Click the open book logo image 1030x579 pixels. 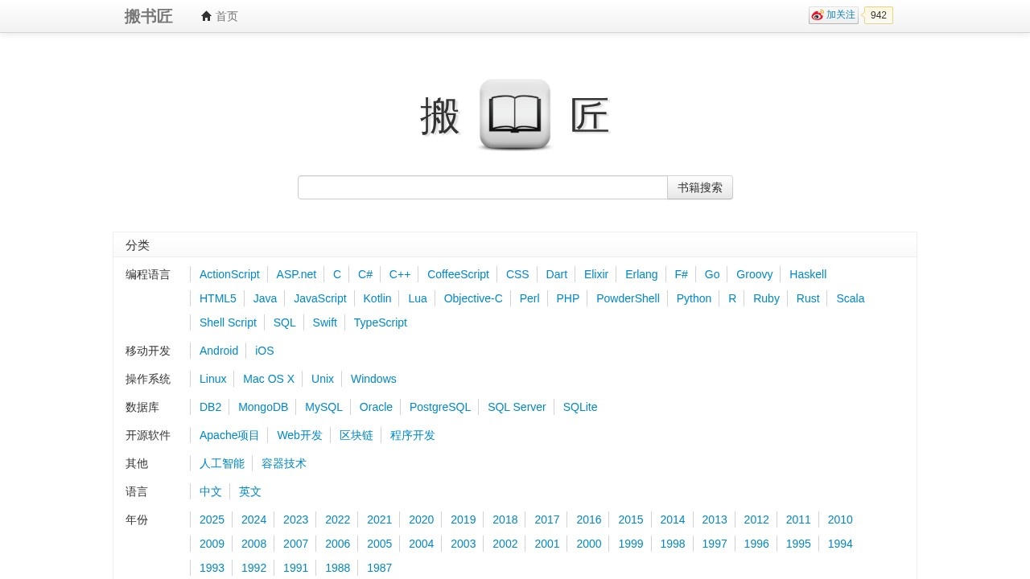point(515,114)
